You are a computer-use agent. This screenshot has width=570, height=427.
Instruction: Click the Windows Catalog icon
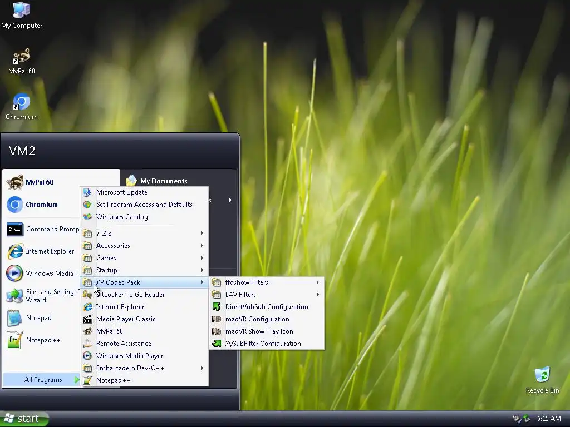pos(87,217)
